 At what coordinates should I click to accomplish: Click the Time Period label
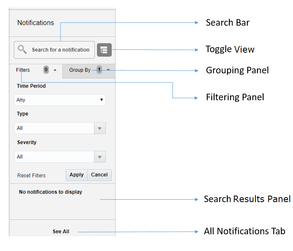click(x=31, y=86)
